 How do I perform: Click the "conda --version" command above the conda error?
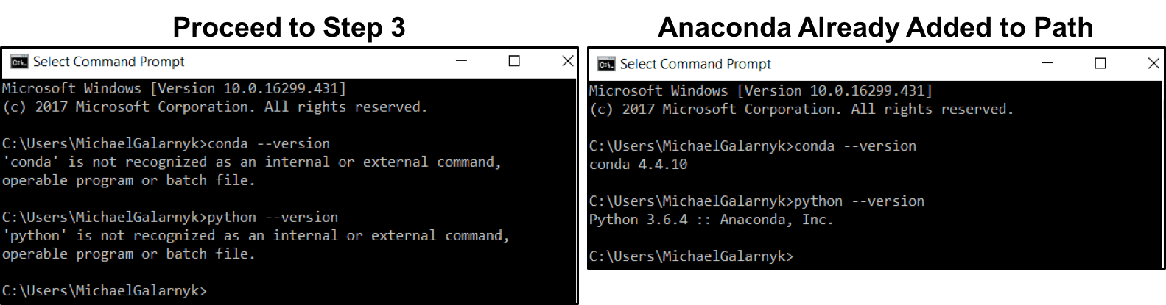[269, 144]
